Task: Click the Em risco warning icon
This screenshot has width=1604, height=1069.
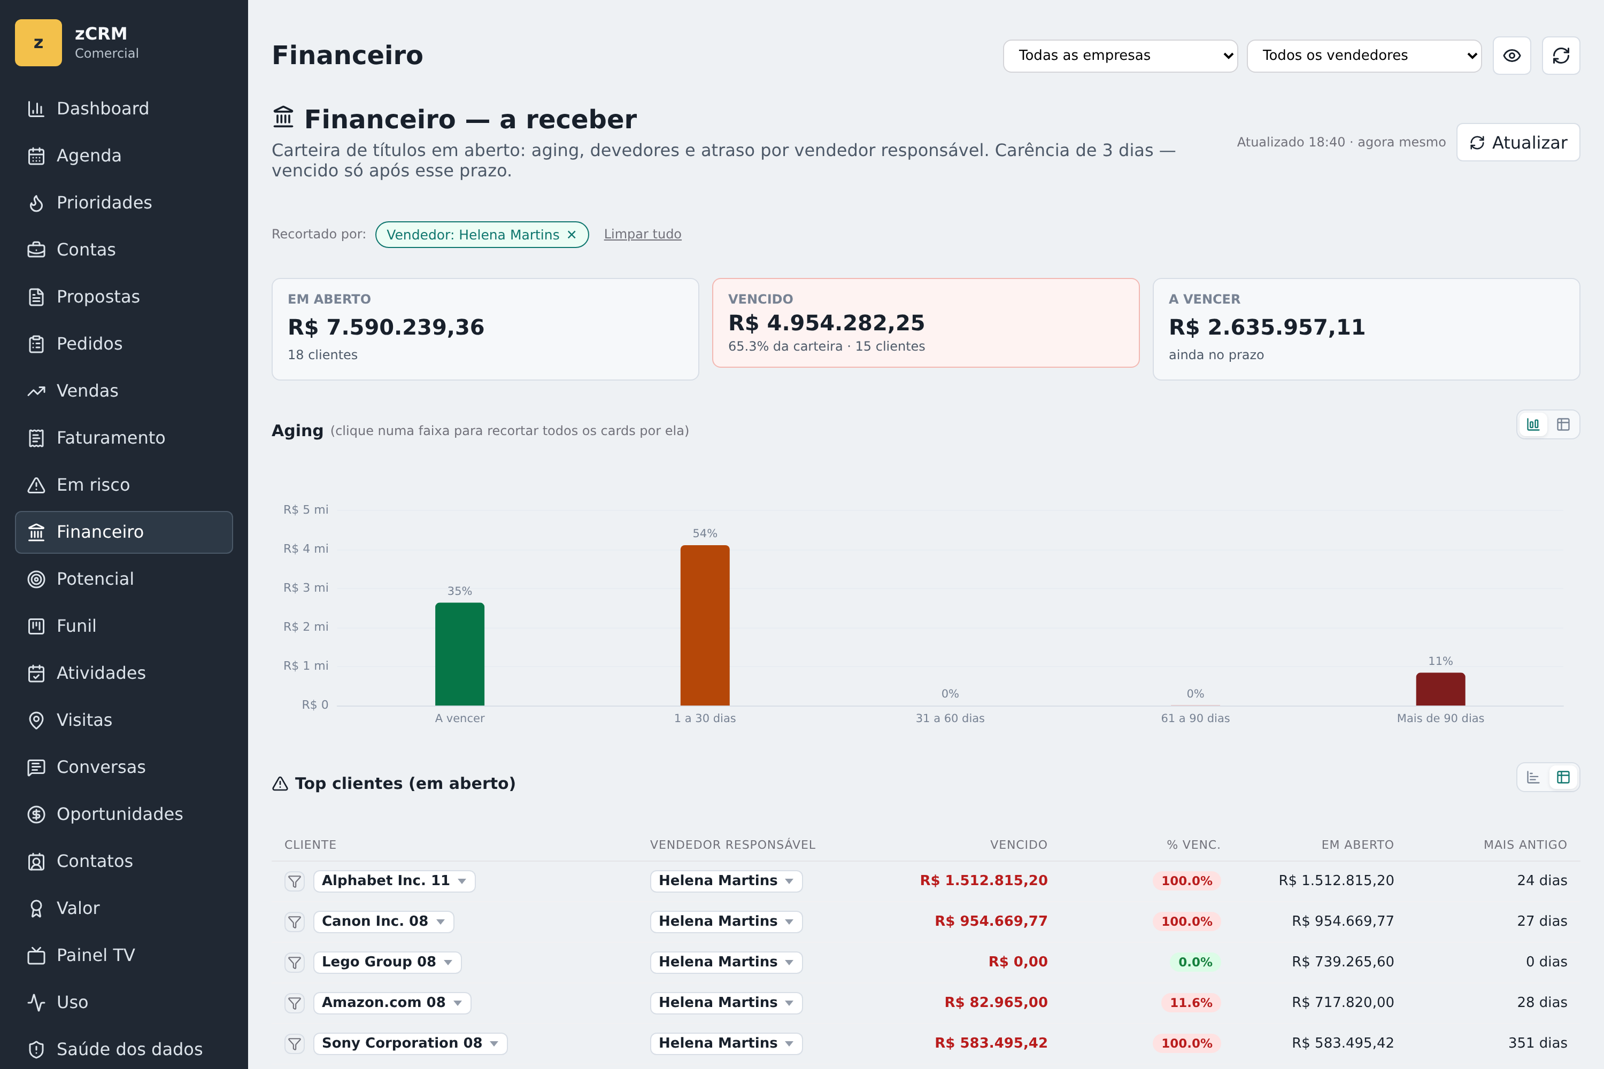Action: tap(36, 485)
